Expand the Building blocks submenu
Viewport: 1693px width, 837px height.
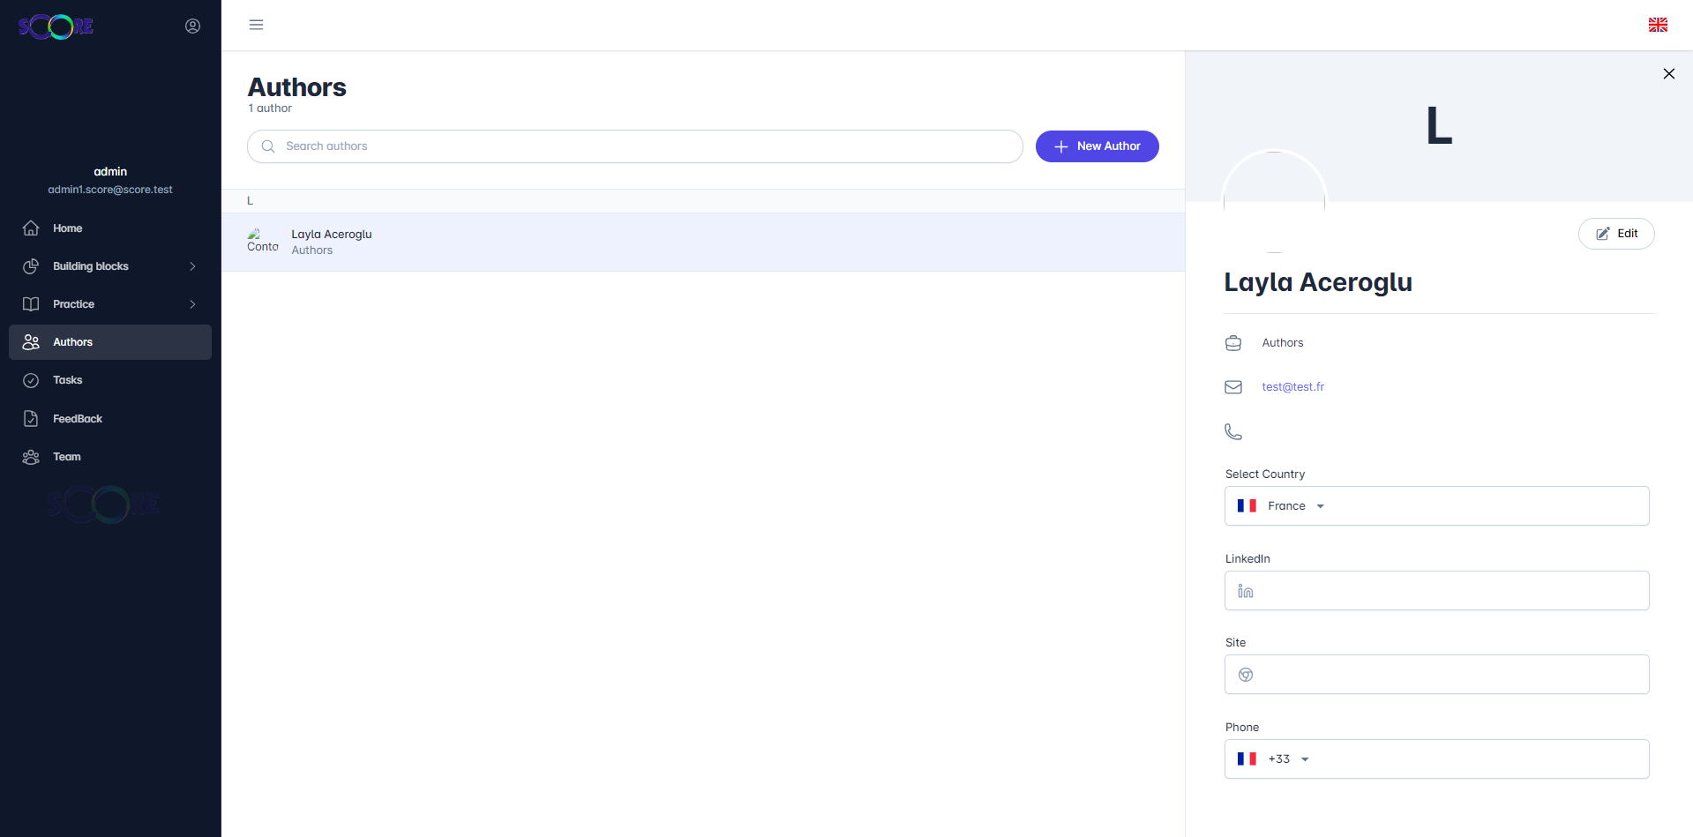click(192, 266)
